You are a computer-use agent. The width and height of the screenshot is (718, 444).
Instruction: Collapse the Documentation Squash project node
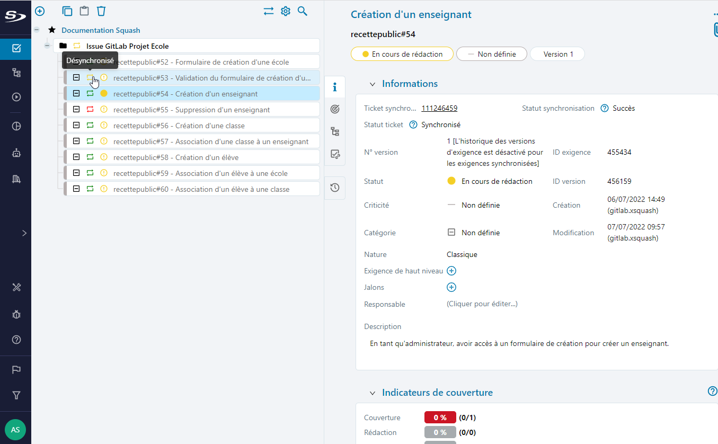(x=36, y=30)
